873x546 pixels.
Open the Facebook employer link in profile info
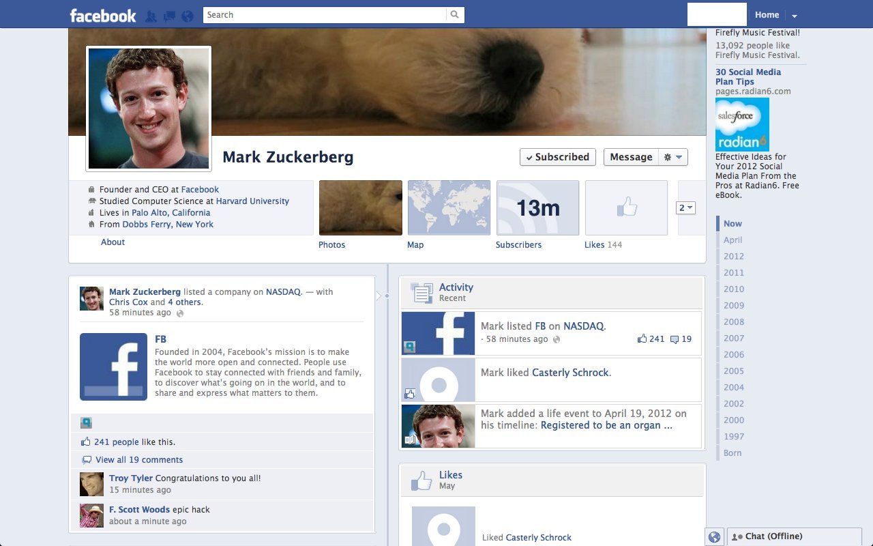[x=200, y=190]
